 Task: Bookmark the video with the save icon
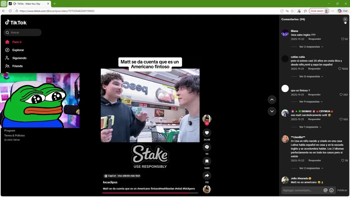coord(207,161)
